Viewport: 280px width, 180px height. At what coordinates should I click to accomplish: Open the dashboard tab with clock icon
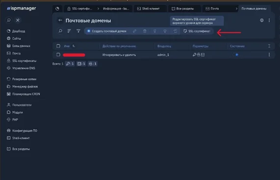[x=57, y=8]
